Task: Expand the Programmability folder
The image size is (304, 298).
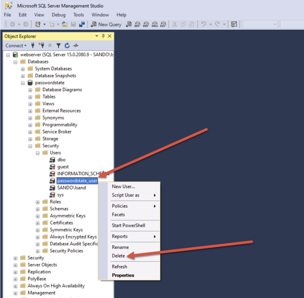Action: tap(30, 125)
